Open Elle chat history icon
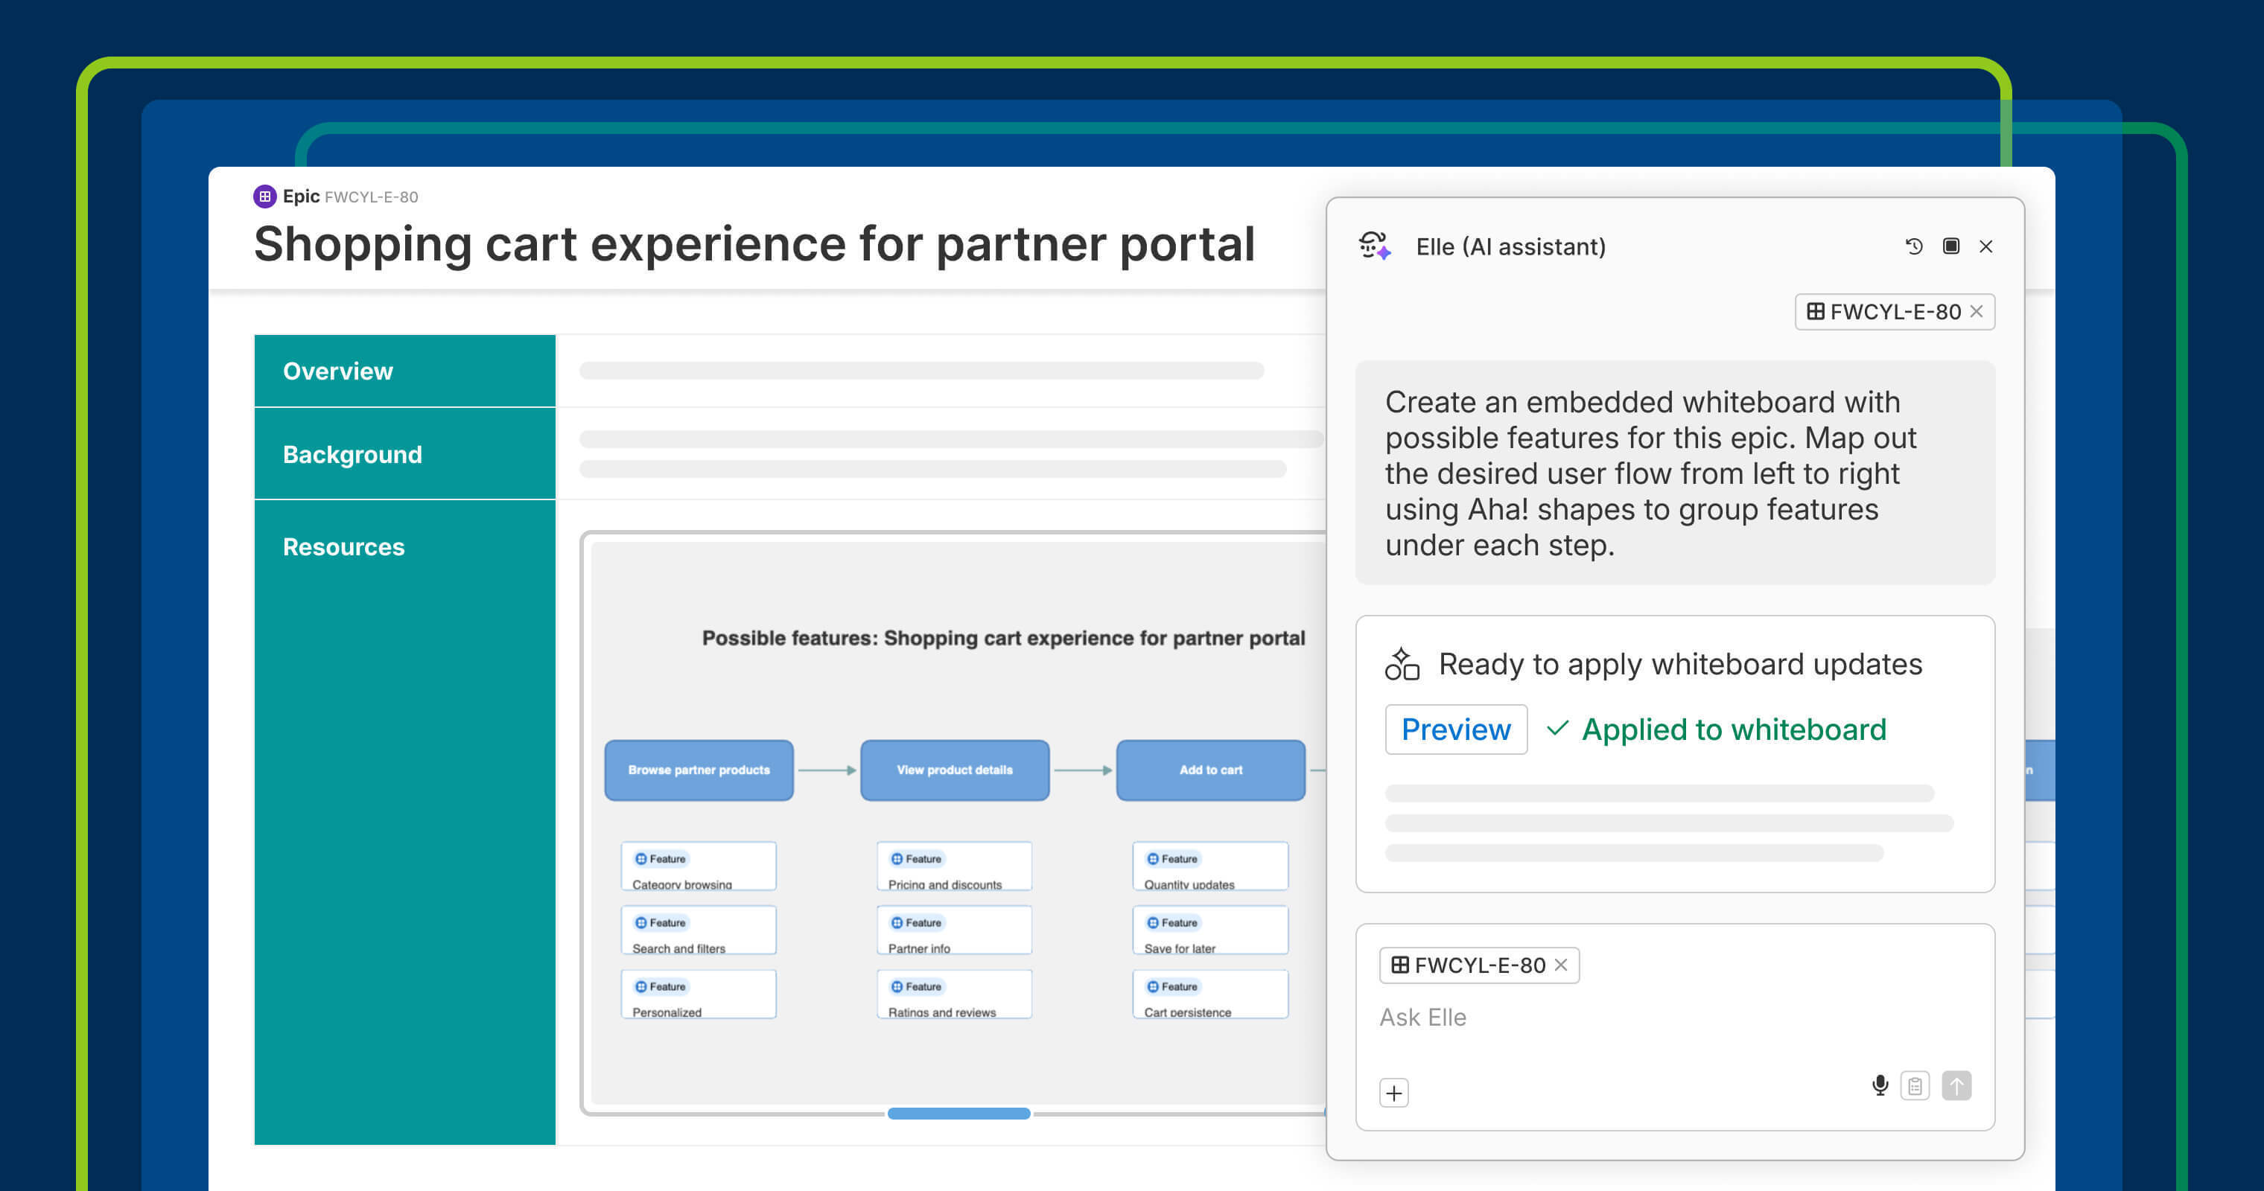2264x1191 pixels. click(1914, 247)
